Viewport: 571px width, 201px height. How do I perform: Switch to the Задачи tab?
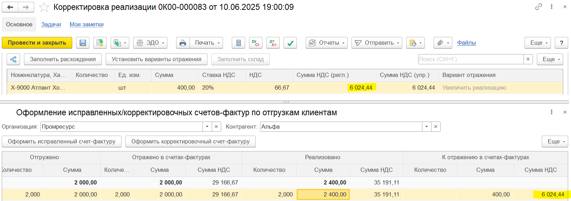pyautogui.click(x=51, y=24)
